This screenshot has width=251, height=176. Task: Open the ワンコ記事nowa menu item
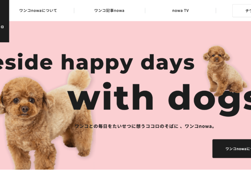(109, 11)
